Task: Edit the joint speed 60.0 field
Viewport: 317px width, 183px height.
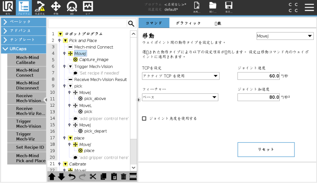Action: pyautogui.click(x=258, y=76)
